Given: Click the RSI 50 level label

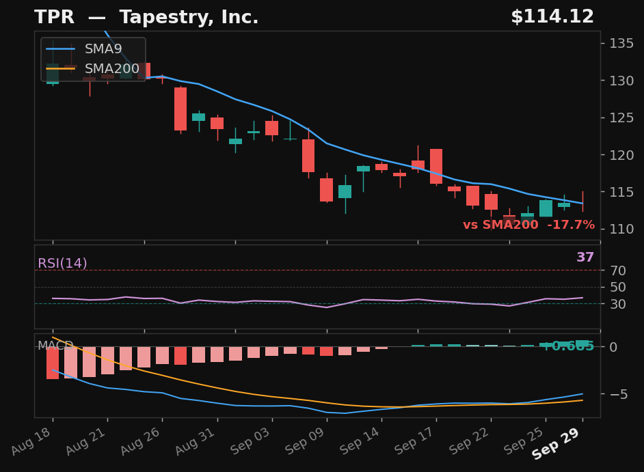Looking at the screenshot, I should 618,288.
